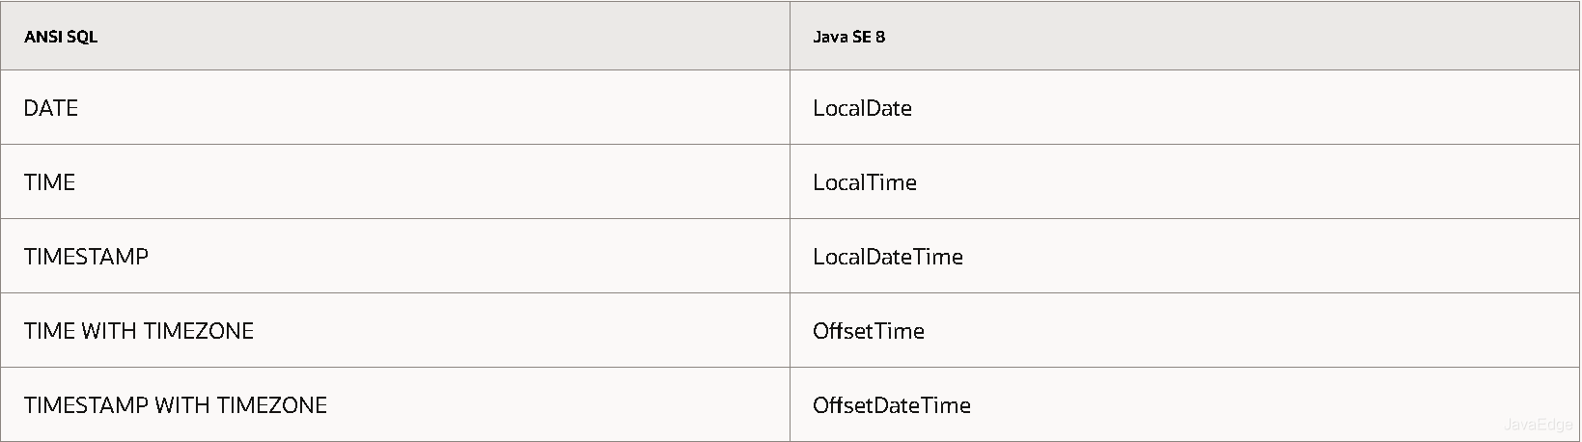Click the TIME cell
This screenshot has width=1582, height=442.
[x=395, y=181]
